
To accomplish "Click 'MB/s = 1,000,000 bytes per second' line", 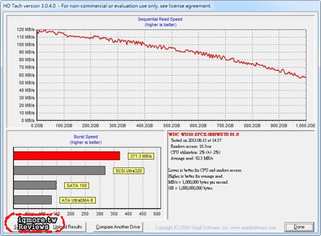I will (x=198, y=182).
